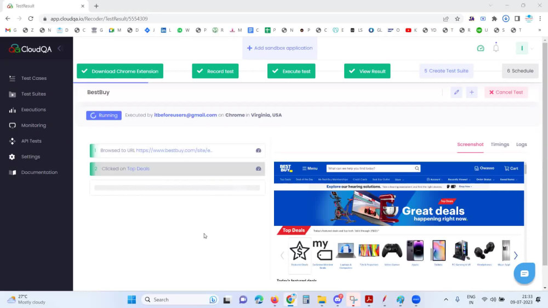
Task: Click Download Chrome Extension step
Action: 120,71
